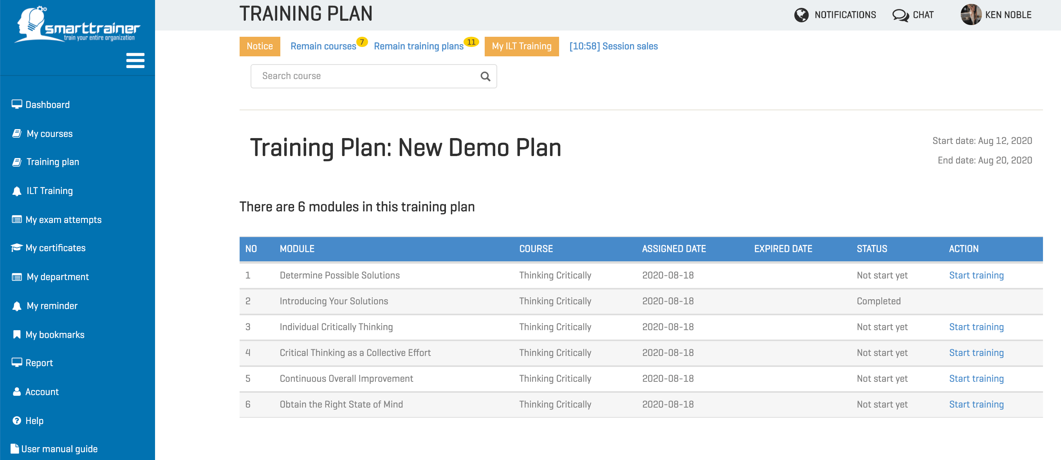
Task: Click the Remain courses badge 7
Action: [x=362, y=41]
